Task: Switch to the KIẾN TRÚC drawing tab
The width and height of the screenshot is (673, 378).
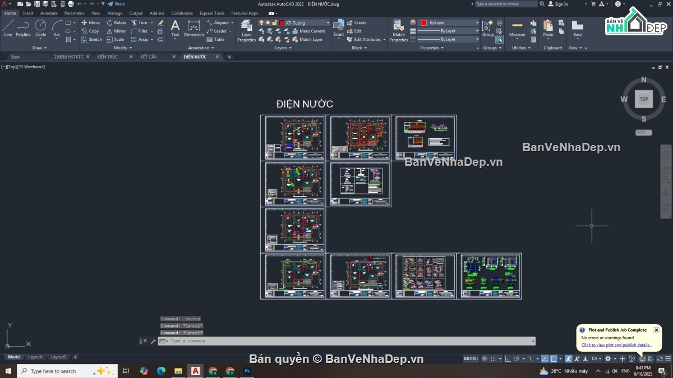Action: [x=108, y=57]
